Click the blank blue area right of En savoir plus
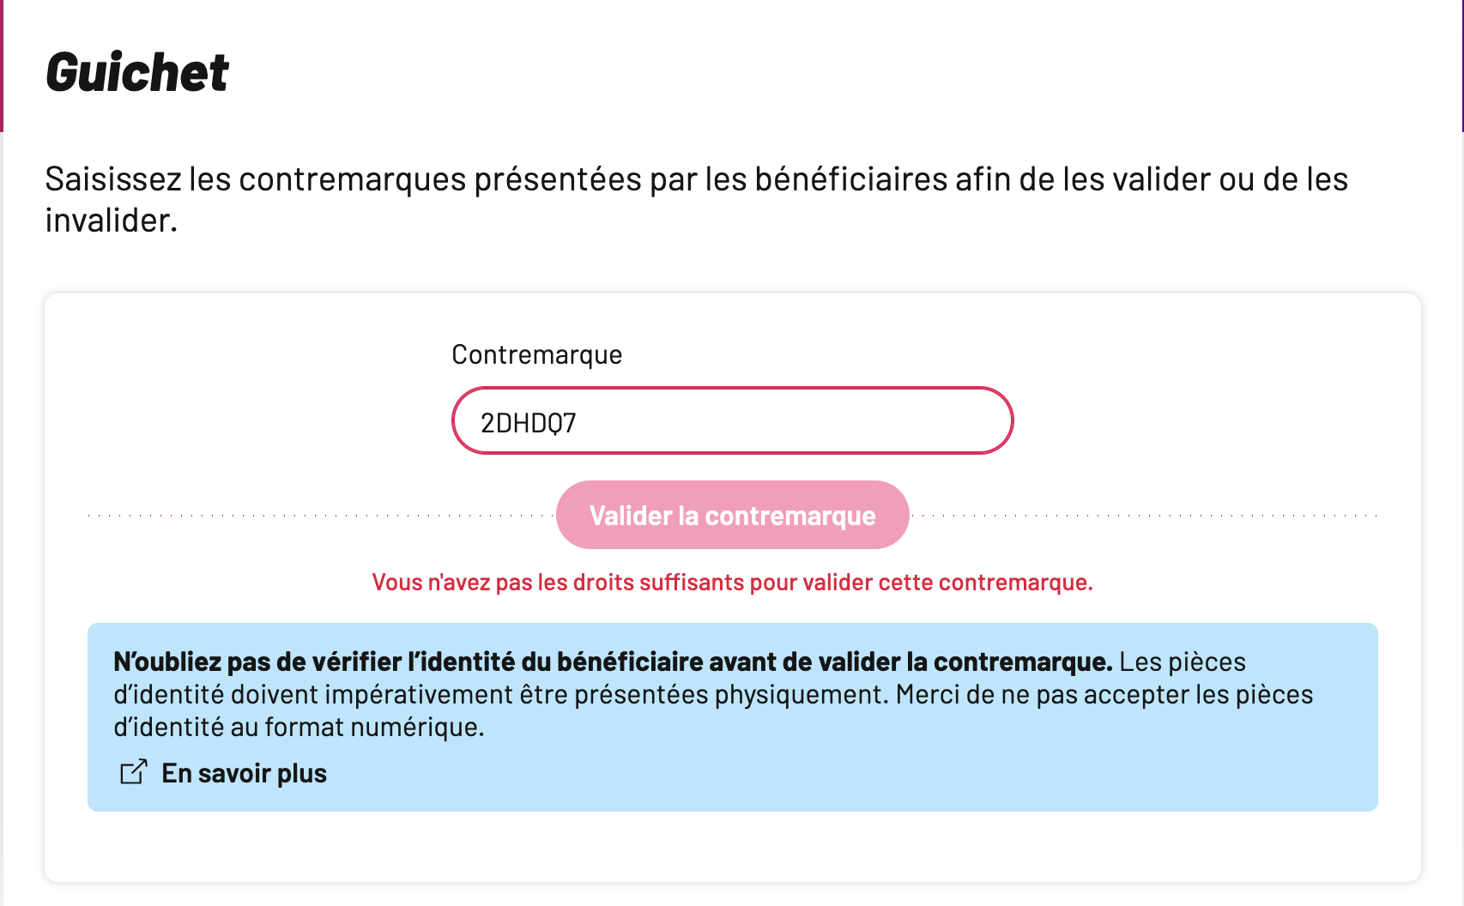The width and height of the screenshot is (1464, 906). (850, 773)
